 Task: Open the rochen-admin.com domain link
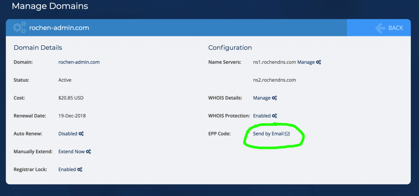(x=79, y=62)
